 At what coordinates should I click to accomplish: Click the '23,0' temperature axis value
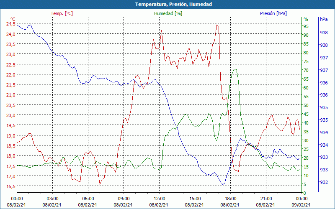(x=11, y=54)
